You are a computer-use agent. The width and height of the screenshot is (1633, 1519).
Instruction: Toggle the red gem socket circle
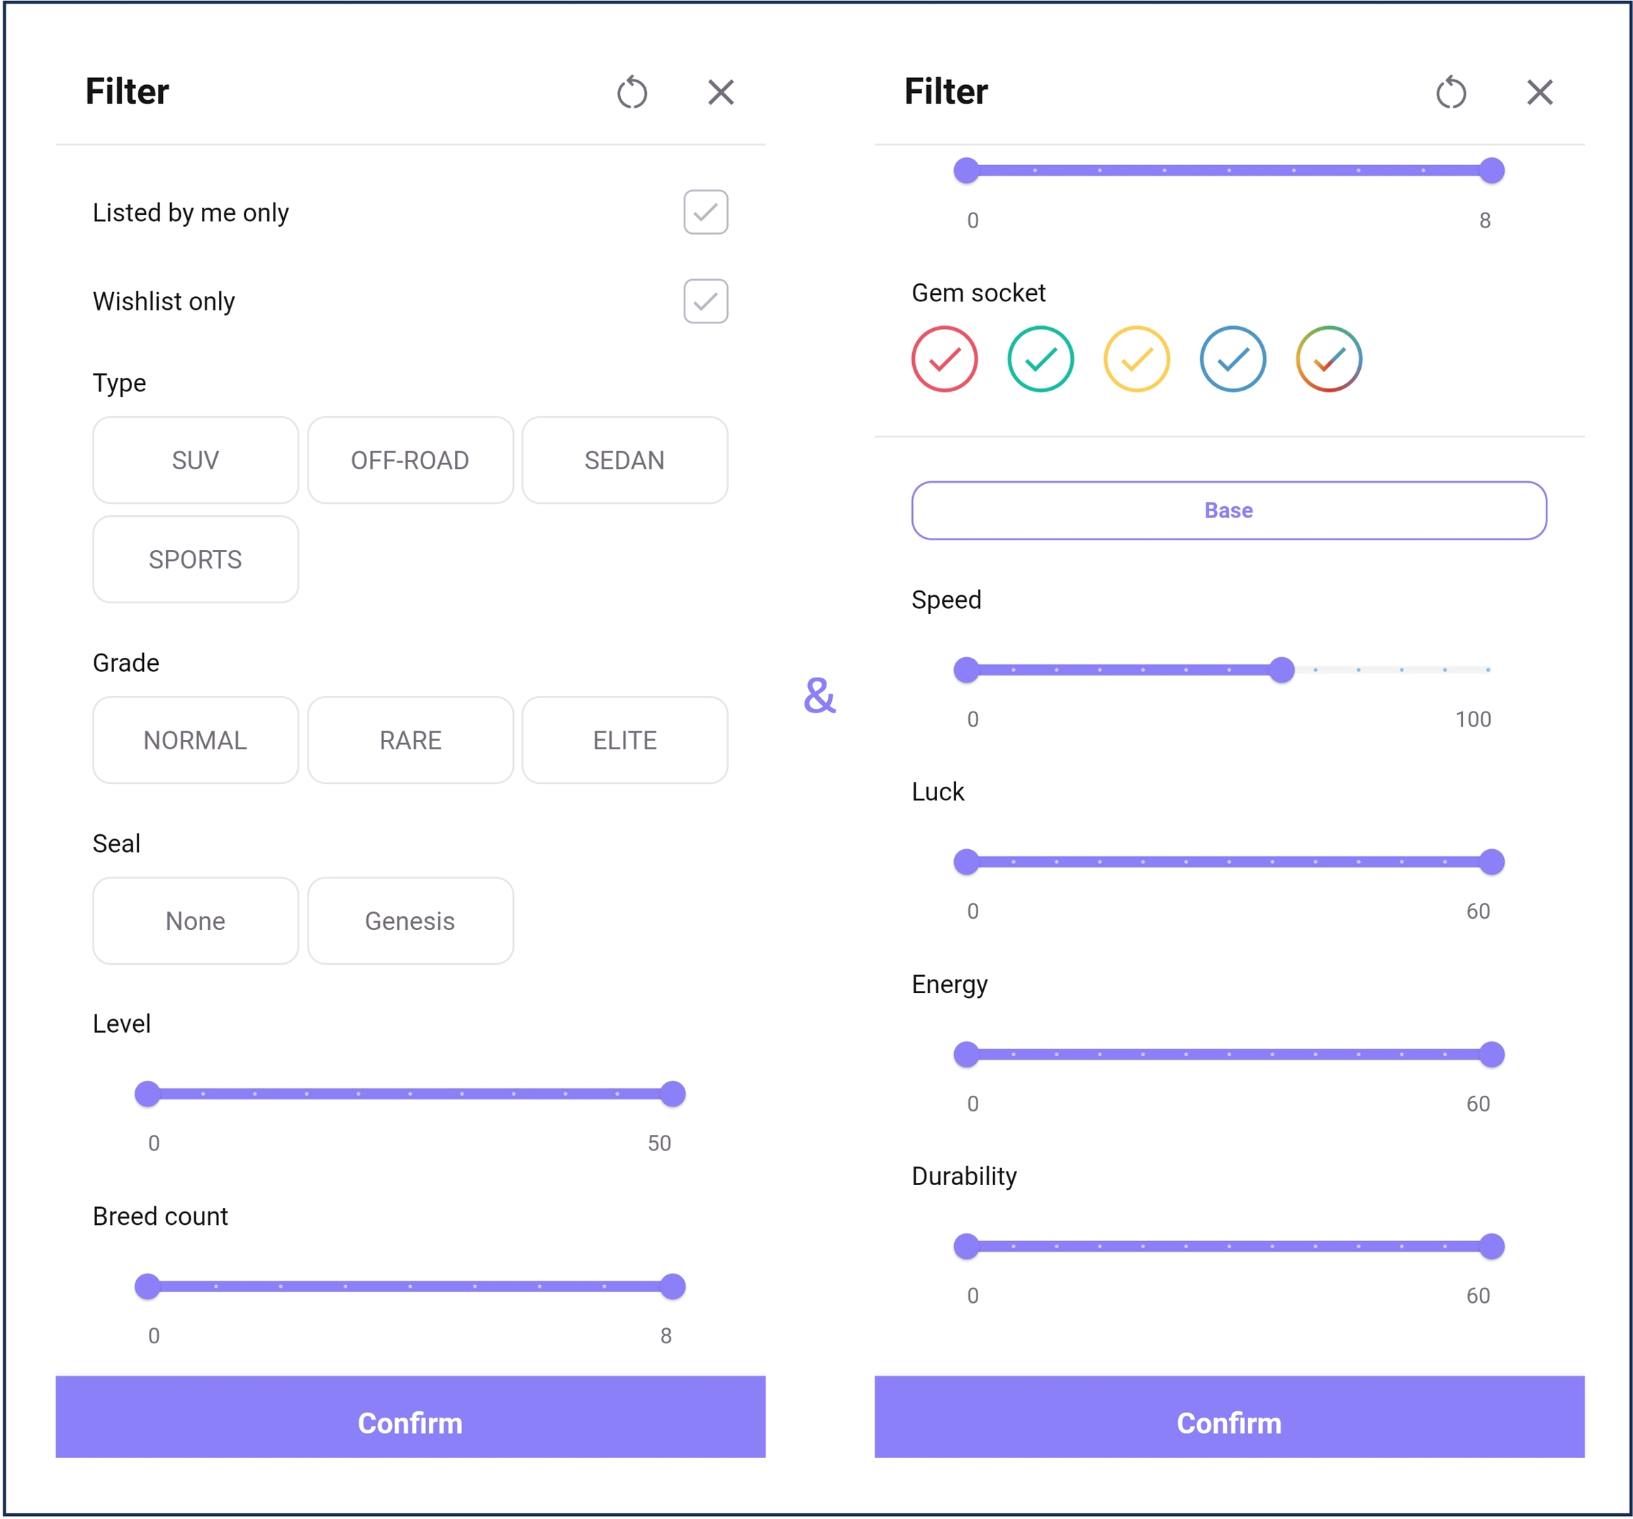pyautogui.click(x=944, y=359)
